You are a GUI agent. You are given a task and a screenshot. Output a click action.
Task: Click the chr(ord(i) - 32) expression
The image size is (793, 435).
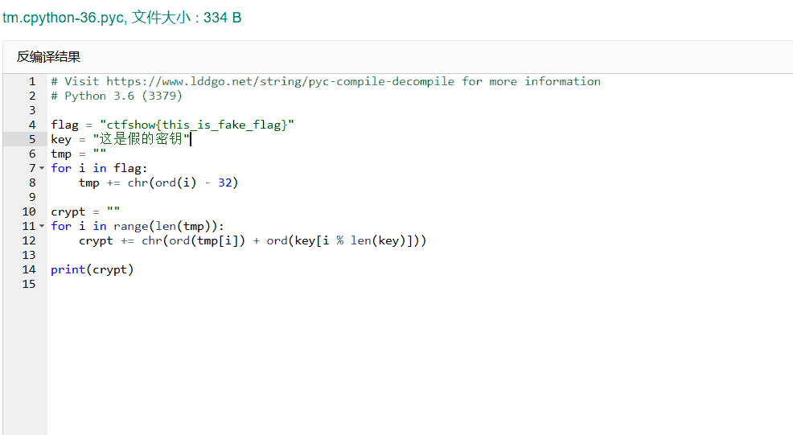tap(183, 183)
